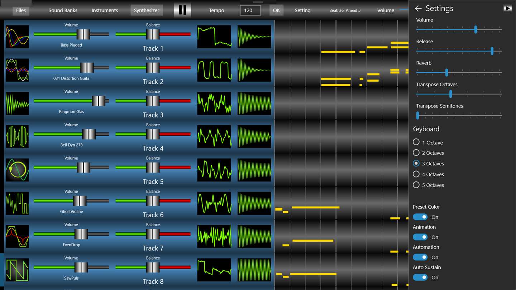Click Track 8 waveform display

[x=214, y=270]
